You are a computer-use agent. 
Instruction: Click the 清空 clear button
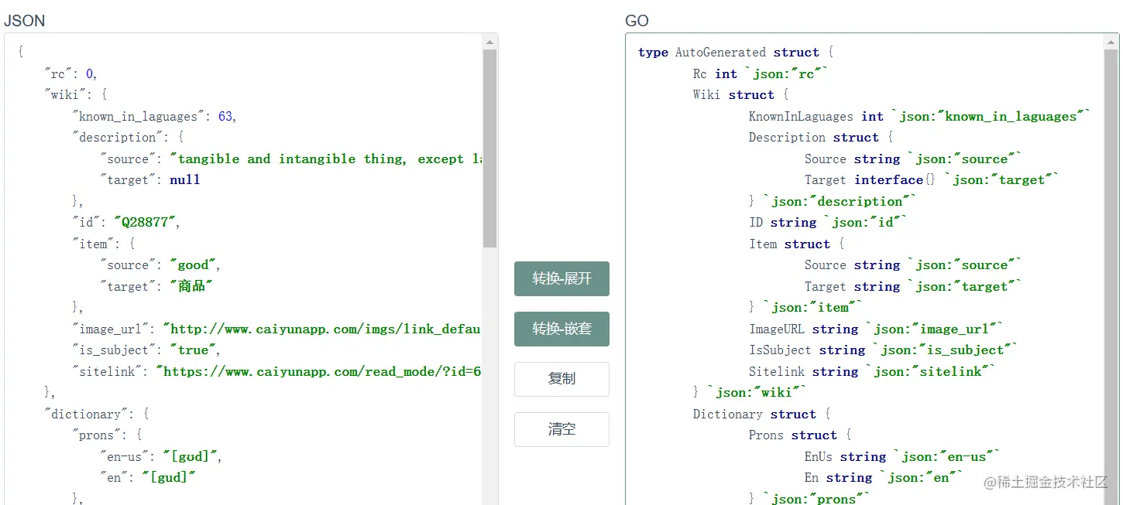tap(561, 429)
